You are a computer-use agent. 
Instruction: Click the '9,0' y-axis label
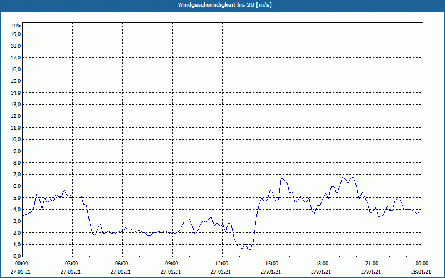17,151
